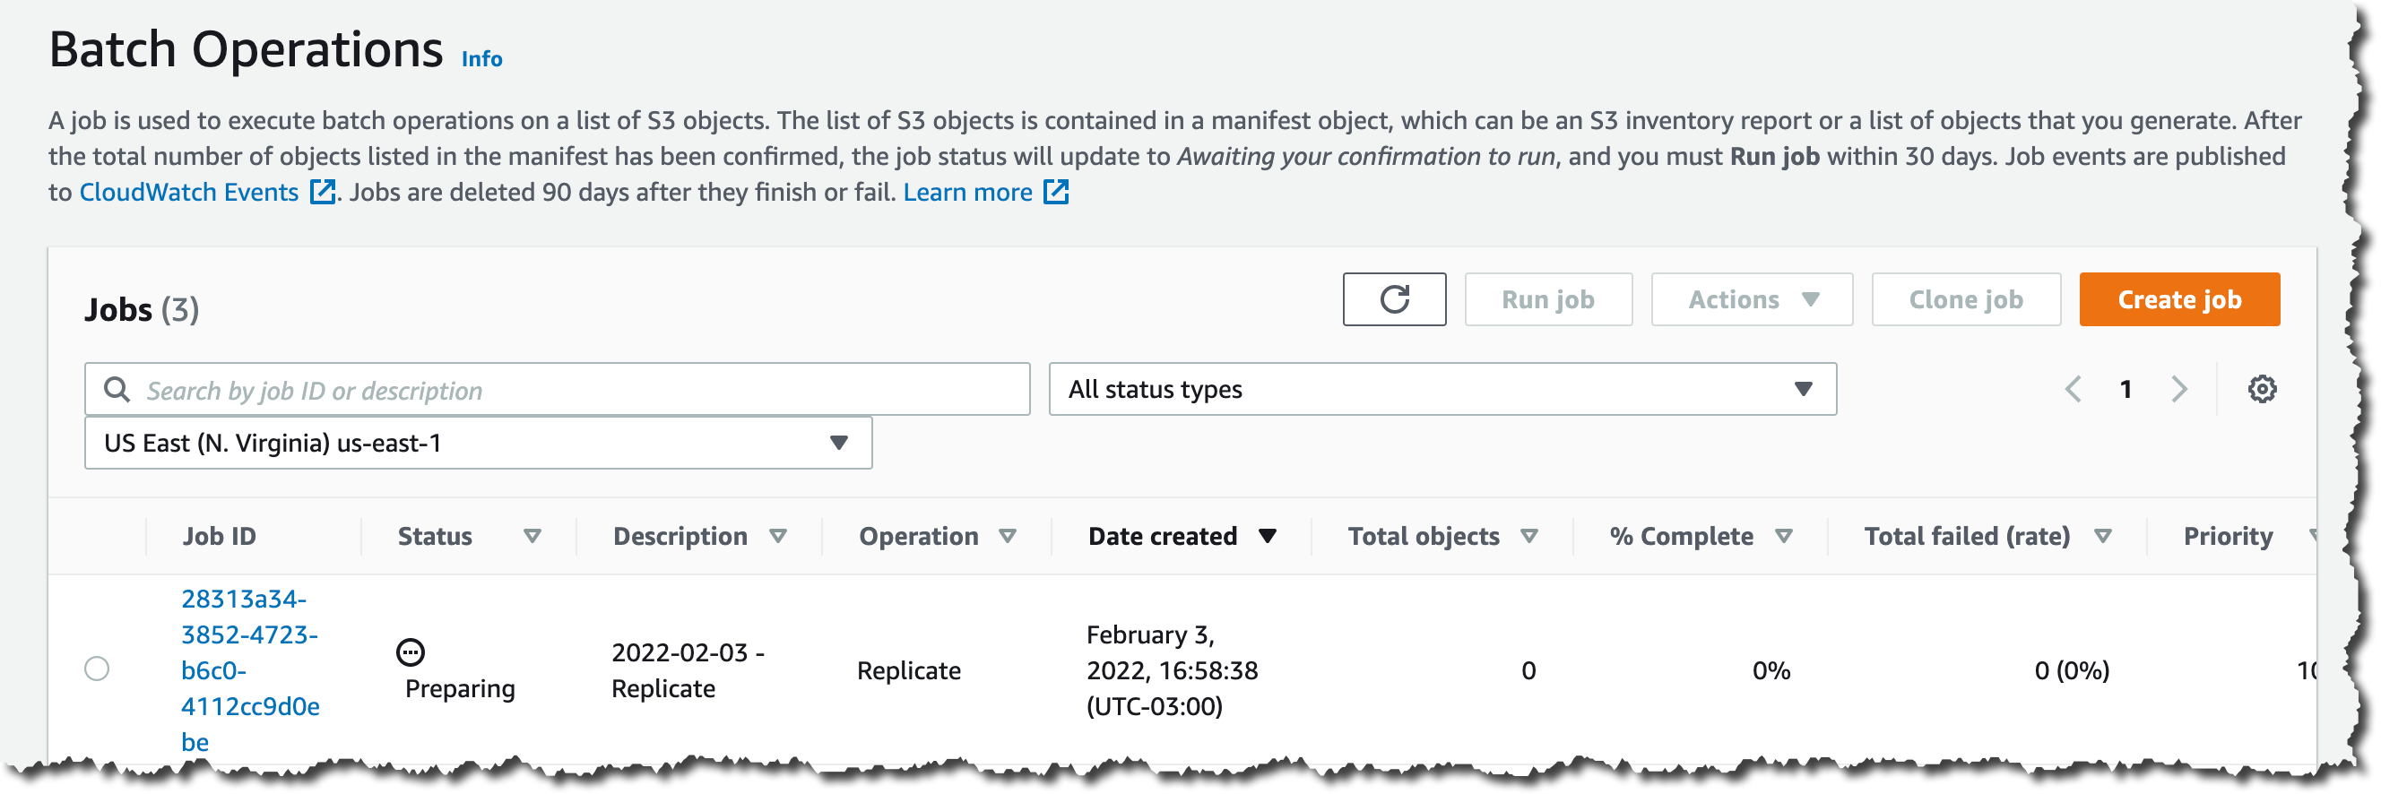This screenshot has height=794, width=2381.
Task: Open the CloudWatch Events link
Action: pos(189,193)
